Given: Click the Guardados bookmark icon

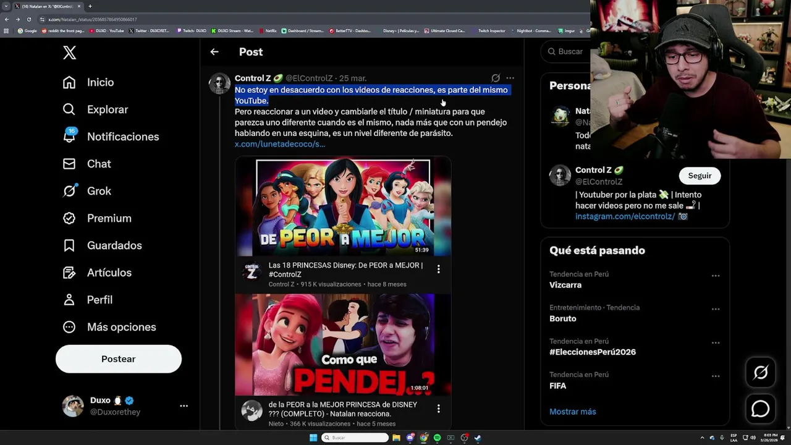Looking at the screenshot, I should coord(69,245).
